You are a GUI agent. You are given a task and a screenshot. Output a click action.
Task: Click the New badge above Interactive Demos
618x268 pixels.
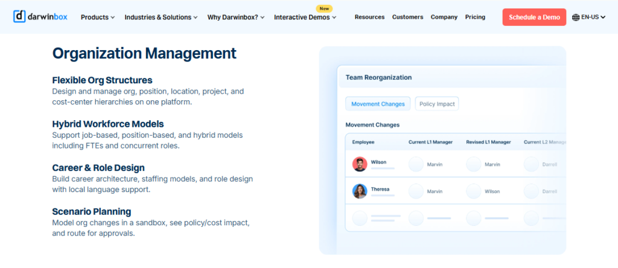(324, 8)
